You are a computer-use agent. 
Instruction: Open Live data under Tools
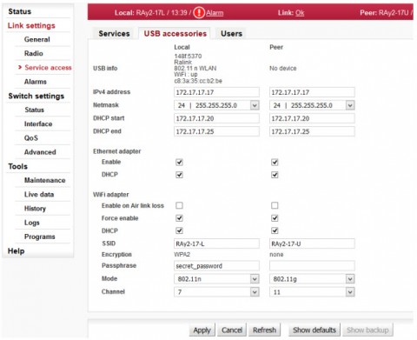[x=39, y=194]
